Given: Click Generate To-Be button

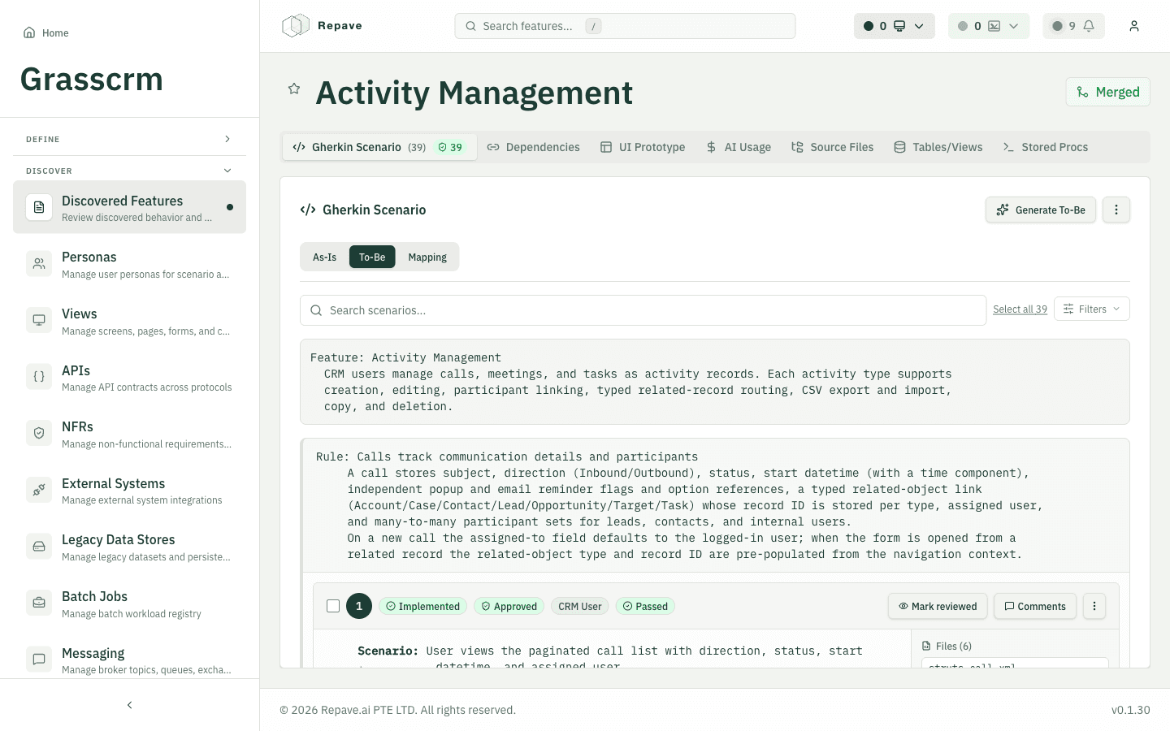Looking at the screenshot, I should [x=1041, y=210].
